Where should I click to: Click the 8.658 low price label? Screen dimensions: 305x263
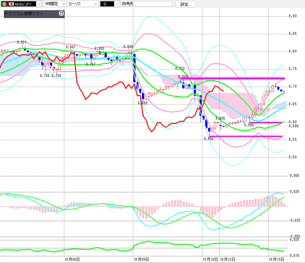tap(143, 103)
